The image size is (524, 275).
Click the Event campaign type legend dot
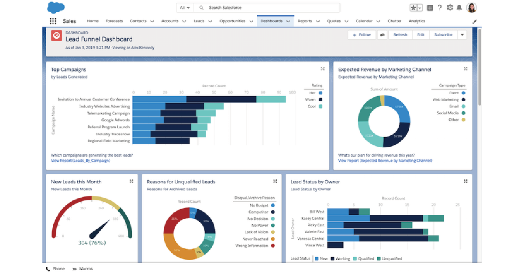(463, 93)
